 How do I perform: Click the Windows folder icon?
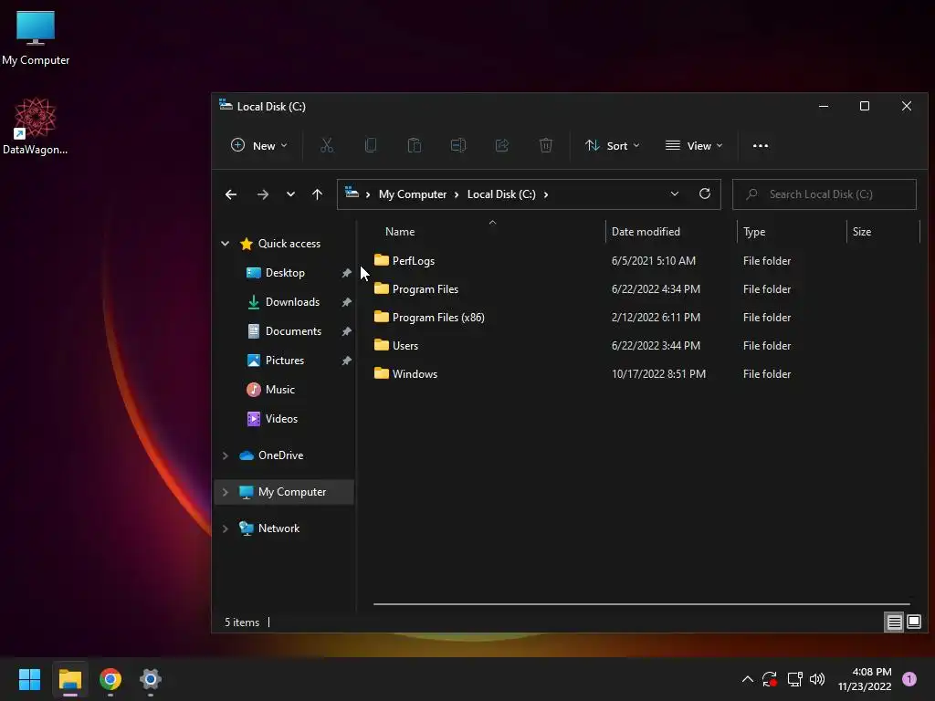(382, 373)
